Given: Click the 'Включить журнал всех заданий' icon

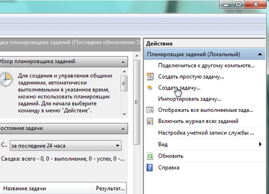Looking at the screenshot, I should coord(150,121).
